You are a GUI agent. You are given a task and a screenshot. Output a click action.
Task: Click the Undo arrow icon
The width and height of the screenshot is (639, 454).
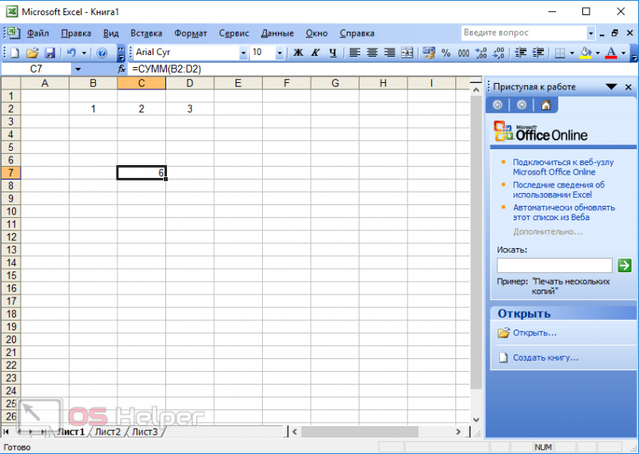click(x=72, y=53)
